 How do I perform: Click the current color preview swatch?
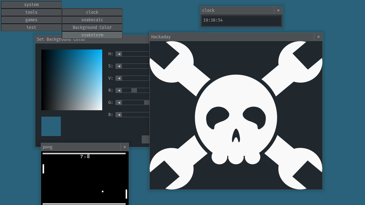pyautogui.click(x=51, y=126)
